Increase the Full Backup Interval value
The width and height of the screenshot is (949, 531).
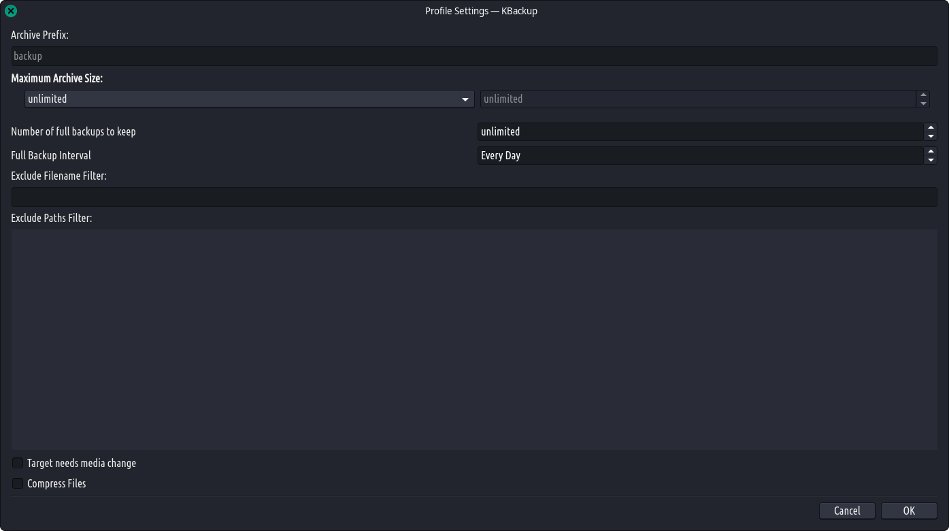coord(931,151)
